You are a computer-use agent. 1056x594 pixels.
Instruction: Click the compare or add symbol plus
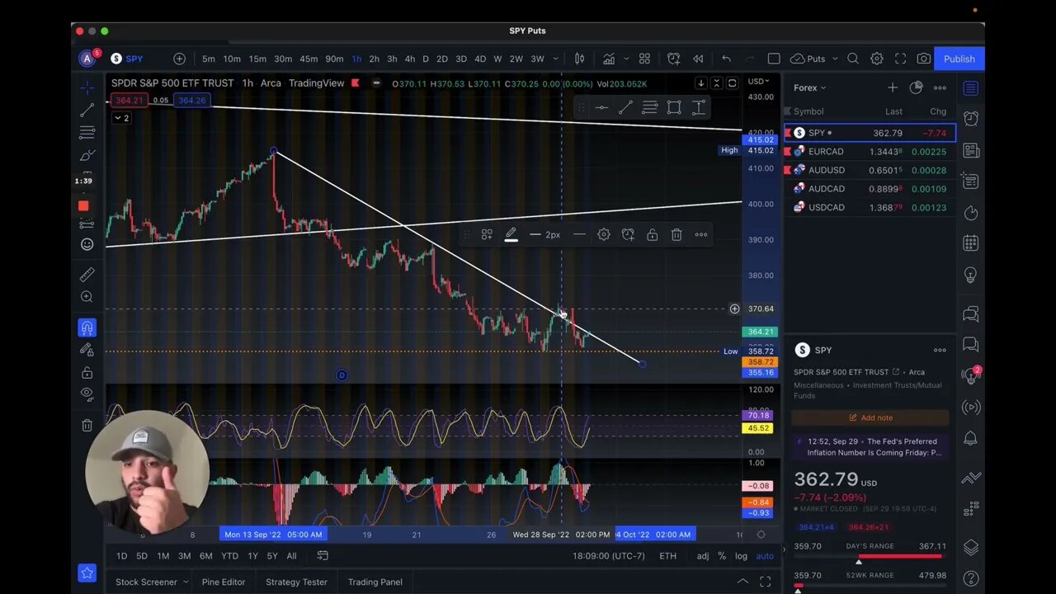click(x=179, y=59)
